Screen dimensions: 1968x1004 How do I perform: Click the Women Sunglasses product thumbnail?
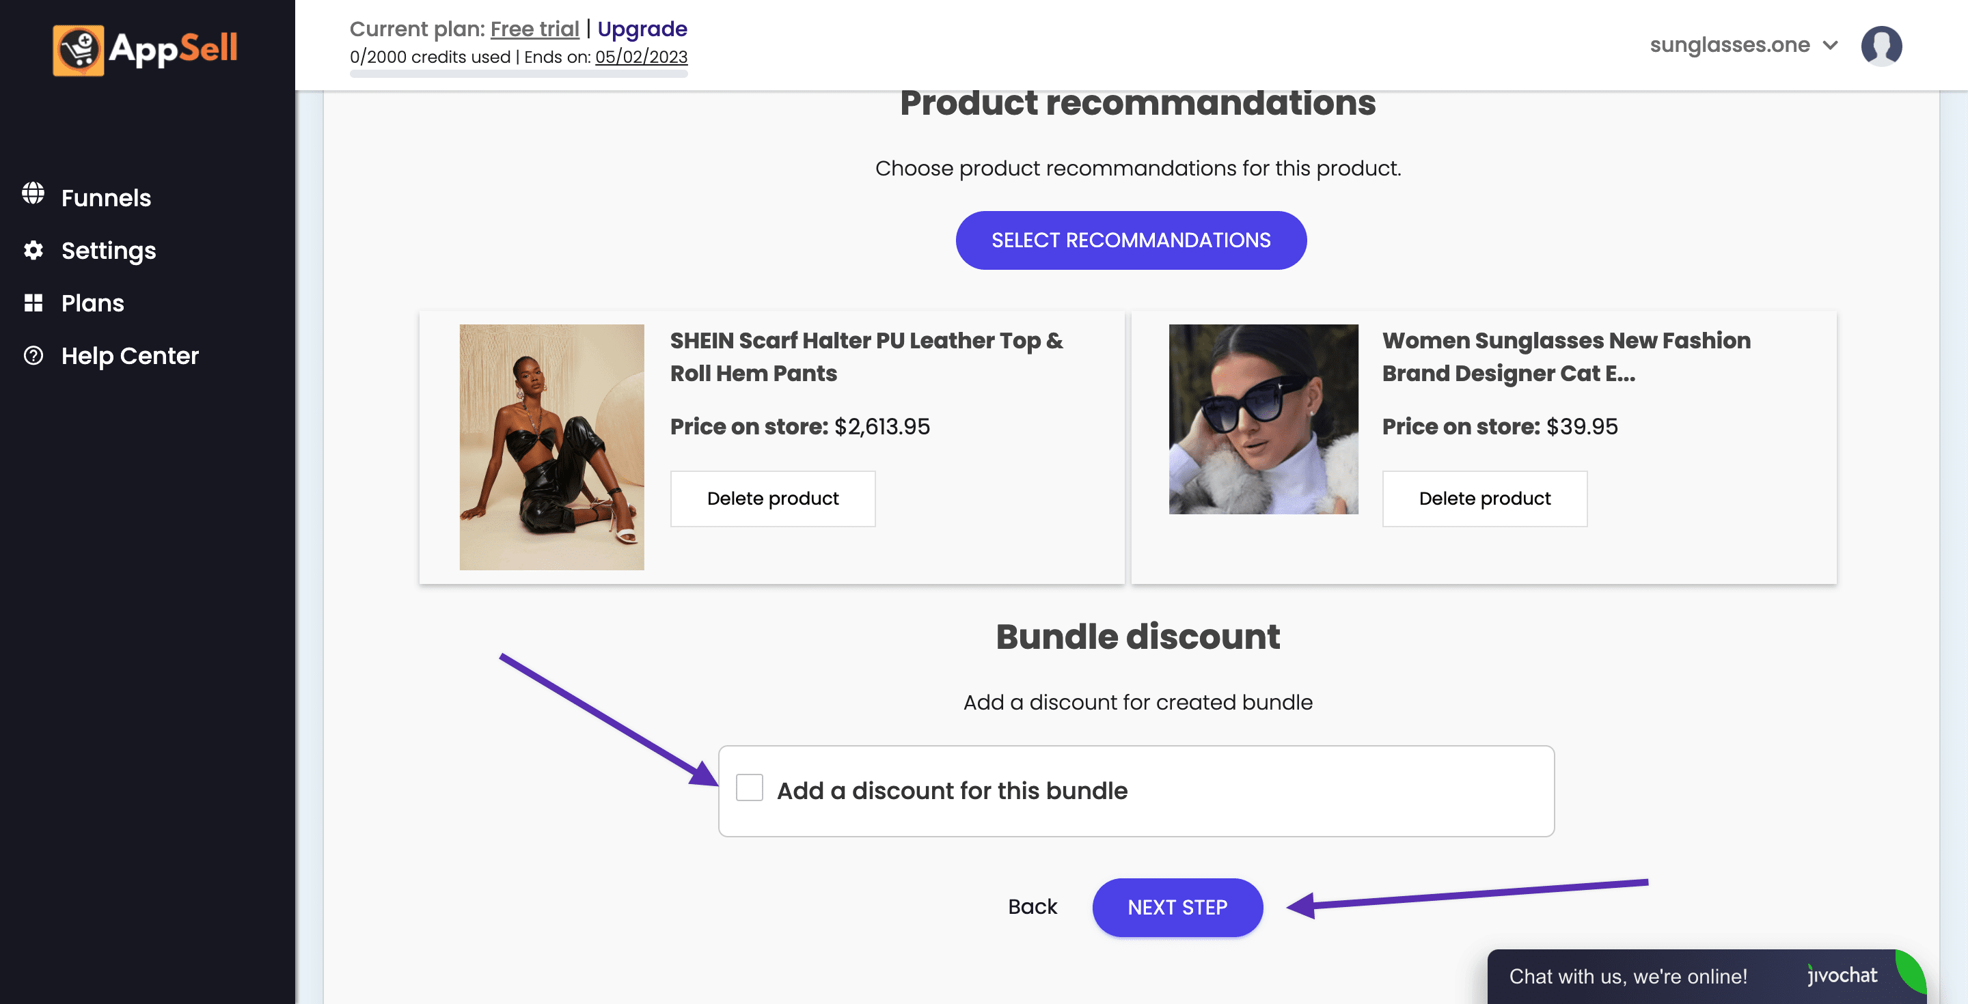pos(1263,419)
